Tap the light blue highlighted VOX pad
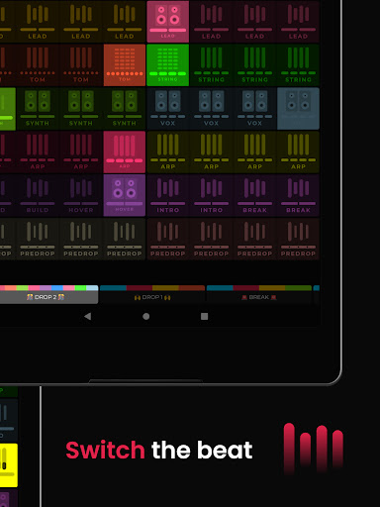Viewport: 380px width, 507px height. (298, 109)
